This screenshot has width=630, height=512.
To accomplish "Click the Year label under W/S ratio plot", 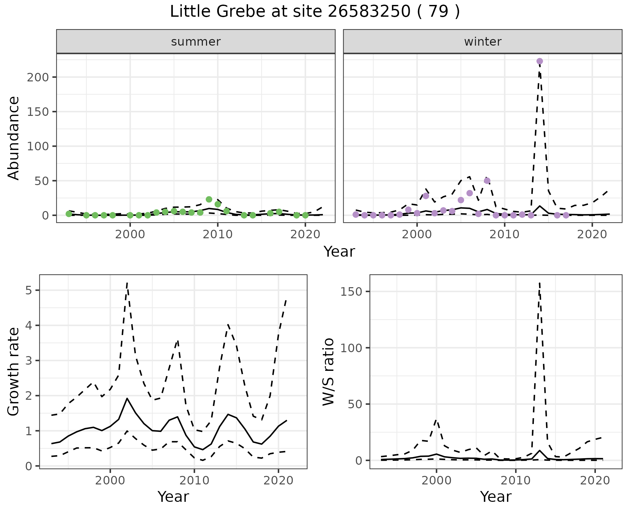I will (x=495, y=497).
